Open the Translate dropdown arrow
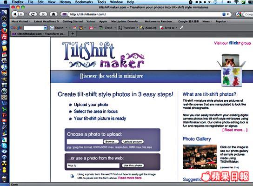 point(137,28)
